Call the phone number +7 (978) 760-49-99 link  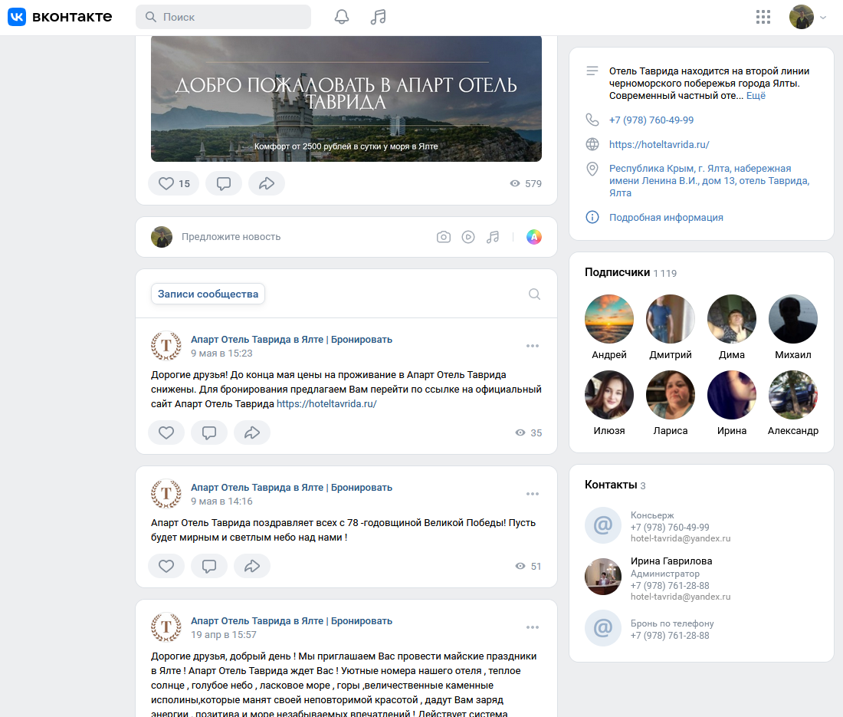(x=651, y=120)
